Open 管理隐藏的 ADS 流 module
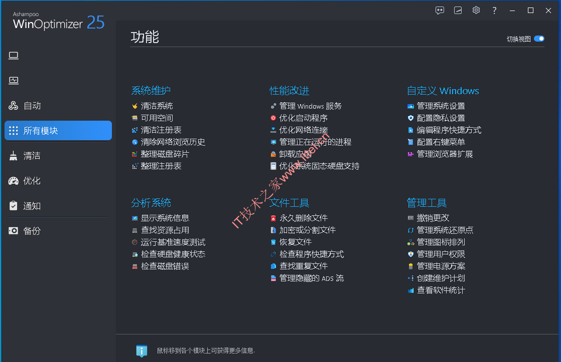This screenshot has height=362, width=561. pos(311,278)
